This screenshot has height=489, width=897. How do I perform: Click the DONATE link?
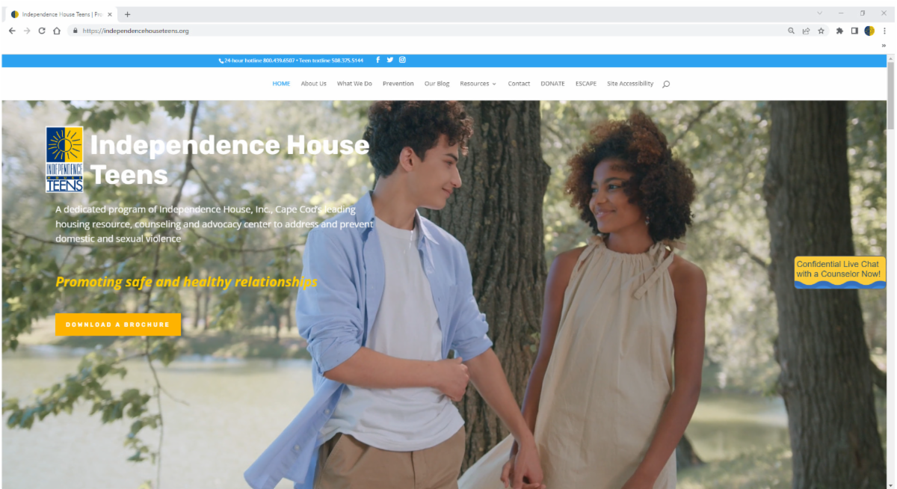click(552, 84)
